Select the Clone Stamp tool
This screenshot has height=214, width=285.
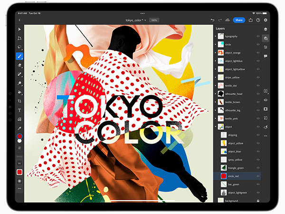(x=19, y=83)
